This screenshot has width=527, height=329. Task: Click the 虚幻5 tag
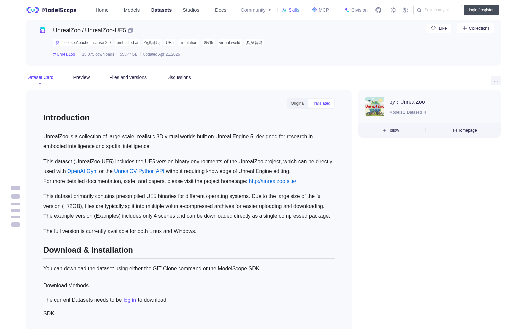coord(208,43)
